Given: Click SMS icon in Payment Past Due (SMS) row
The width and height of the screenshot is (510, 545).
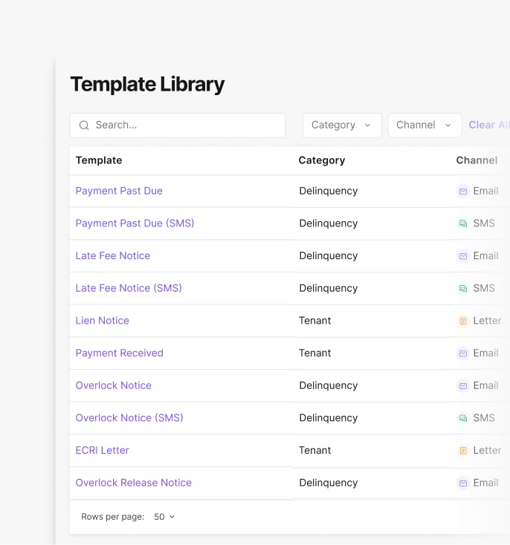Looking at the screenshot, I should tap(463, 223).
